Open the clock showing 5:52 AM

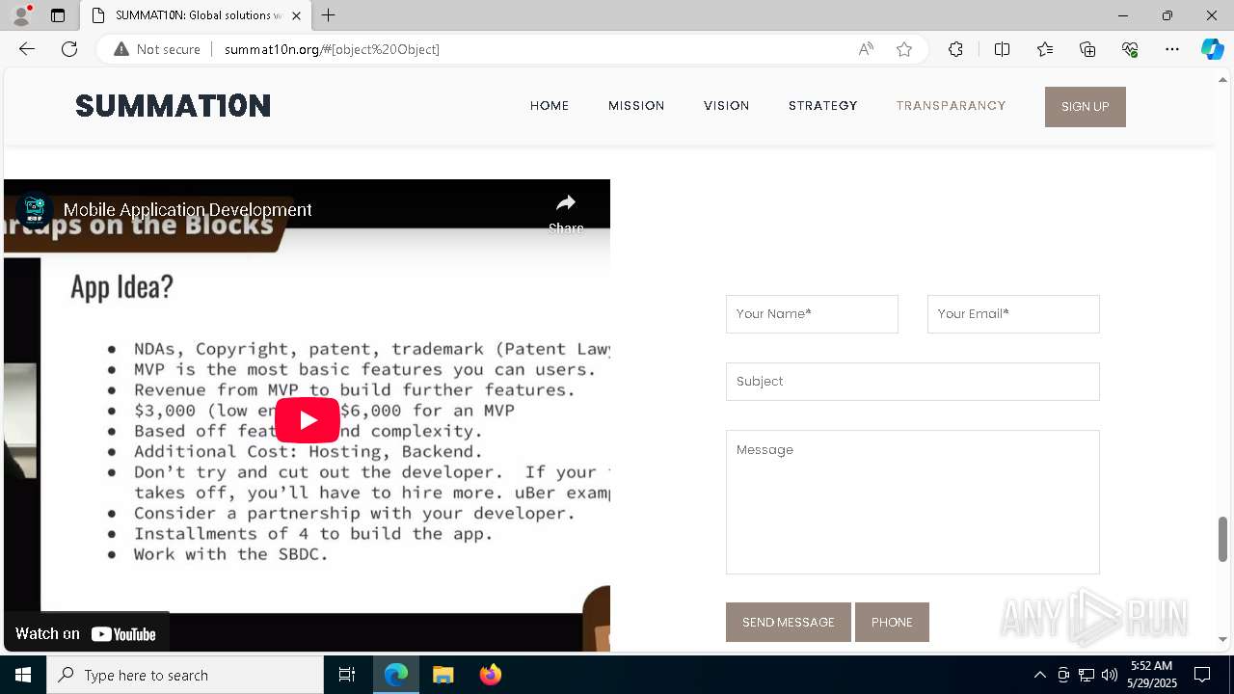point(1152,675)
